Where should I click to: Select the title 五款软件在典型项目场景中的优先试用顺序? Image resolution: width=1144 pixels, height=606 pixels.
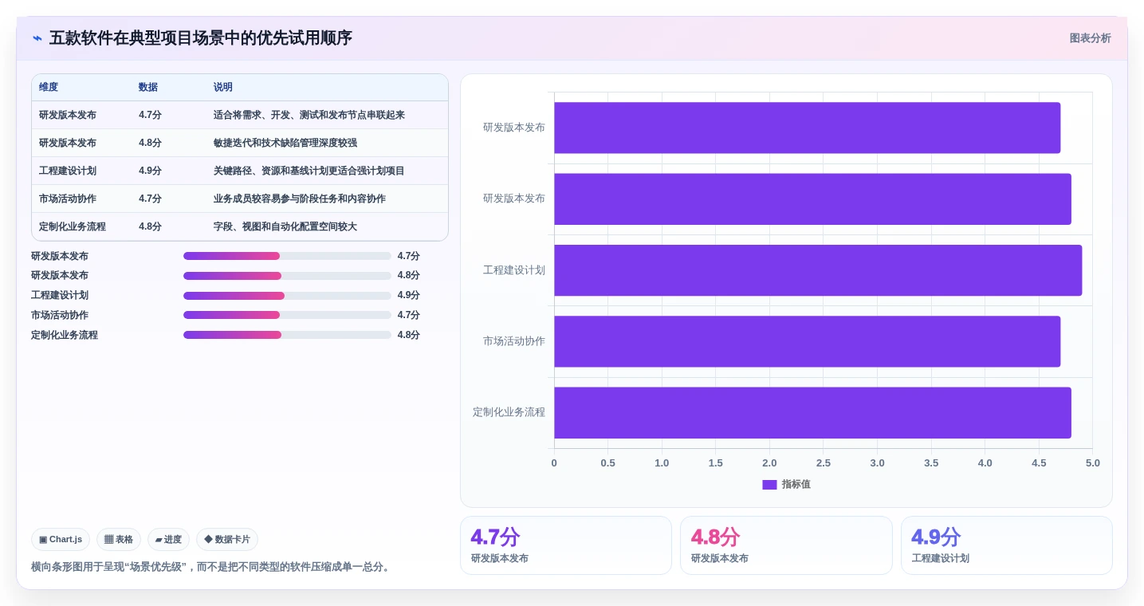coord(200,38)
